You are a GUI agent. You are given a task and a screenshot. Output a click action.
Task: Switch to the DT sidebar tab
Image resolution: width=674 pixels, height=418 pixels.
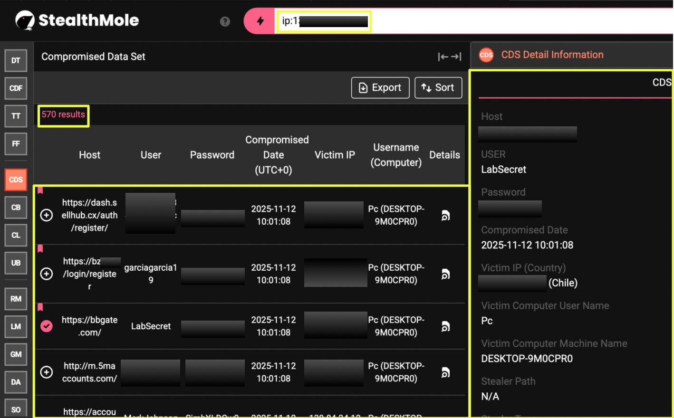click(16, 61)
